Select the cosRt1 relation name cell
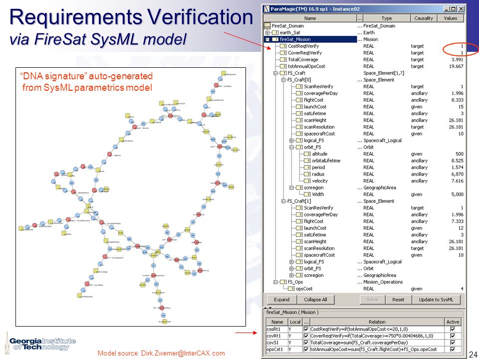Viewport: 479px width, 359px height. 277,329
